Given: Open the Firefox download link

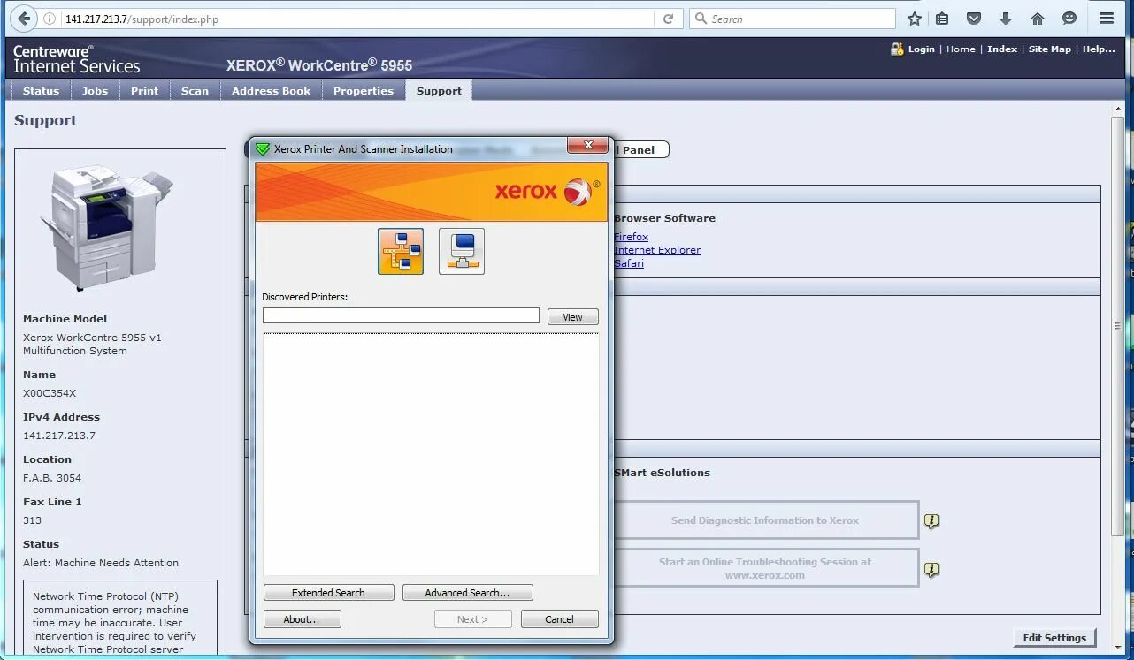Looking at the screenshot, I should [632, 237].
